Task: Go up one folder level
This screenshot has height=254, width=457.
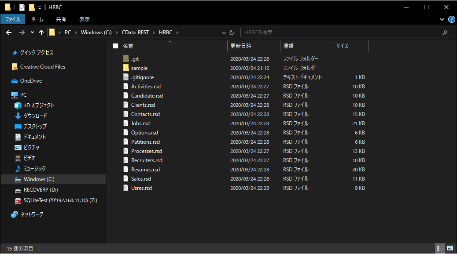Action: point(41,33)
